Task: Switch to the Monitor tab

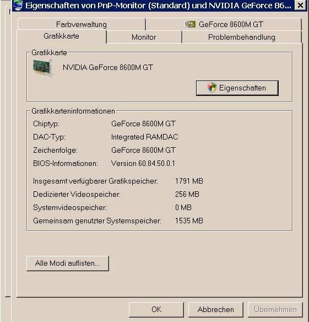Action: (x=144, y=37)
